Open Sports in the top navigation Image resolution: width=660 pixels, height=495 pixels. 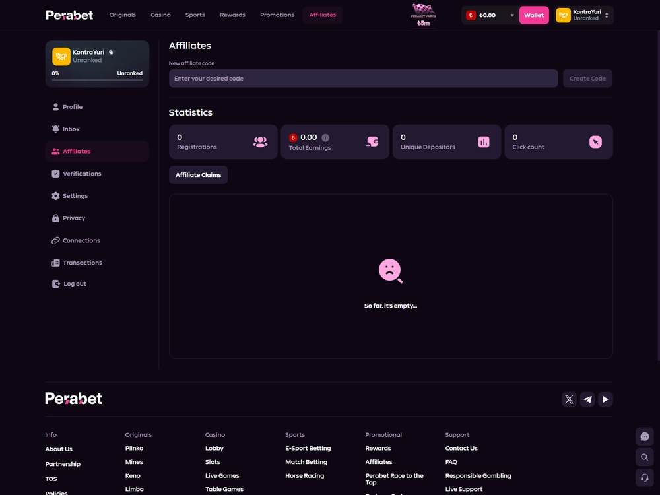tap(195, 15)
